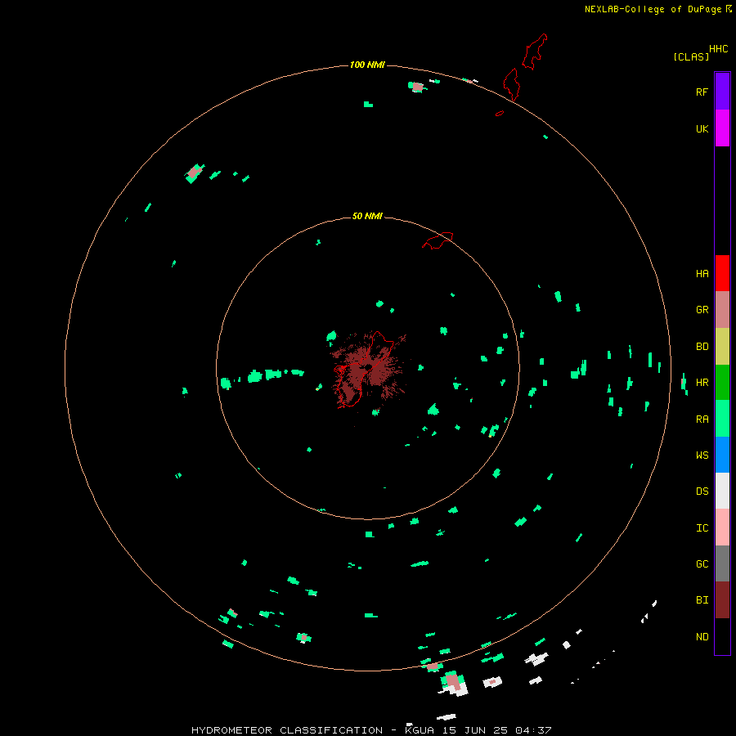Screen dimensions: 736x736
Task: Click the DS white legend swatch
Action: click(722, 491)
